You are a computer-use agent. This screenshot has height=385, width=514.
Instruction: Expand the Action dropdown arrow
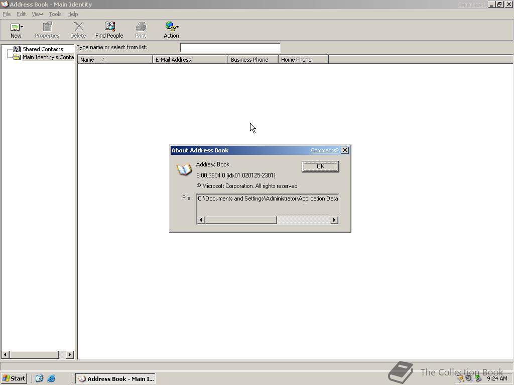tap(177, 27)
